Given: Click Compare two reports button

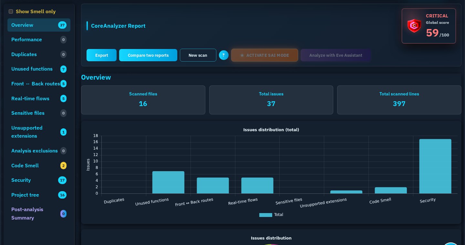Looking at the screenshot, I should tap(148, 55).
